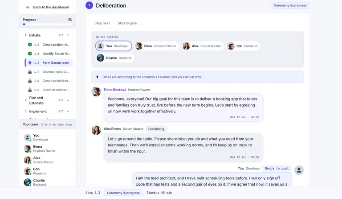The image size is (342, 199).
Task: Click the Step 1.3 footer label
Action: click(93, 193)
